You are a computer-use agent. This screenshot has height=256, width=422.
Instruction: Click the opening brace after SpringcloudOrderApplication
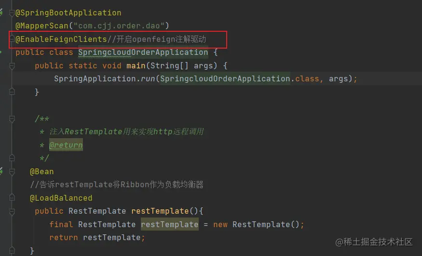[215, 52]
